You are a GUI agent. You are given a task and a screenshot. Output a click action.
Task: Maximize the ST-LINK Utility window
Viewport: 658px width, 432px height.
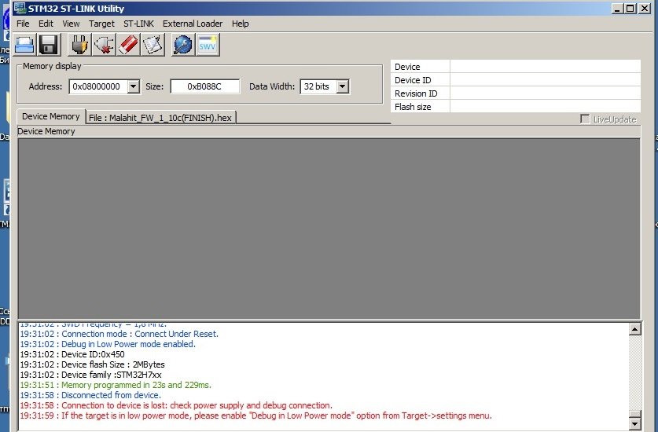[630, 8]
